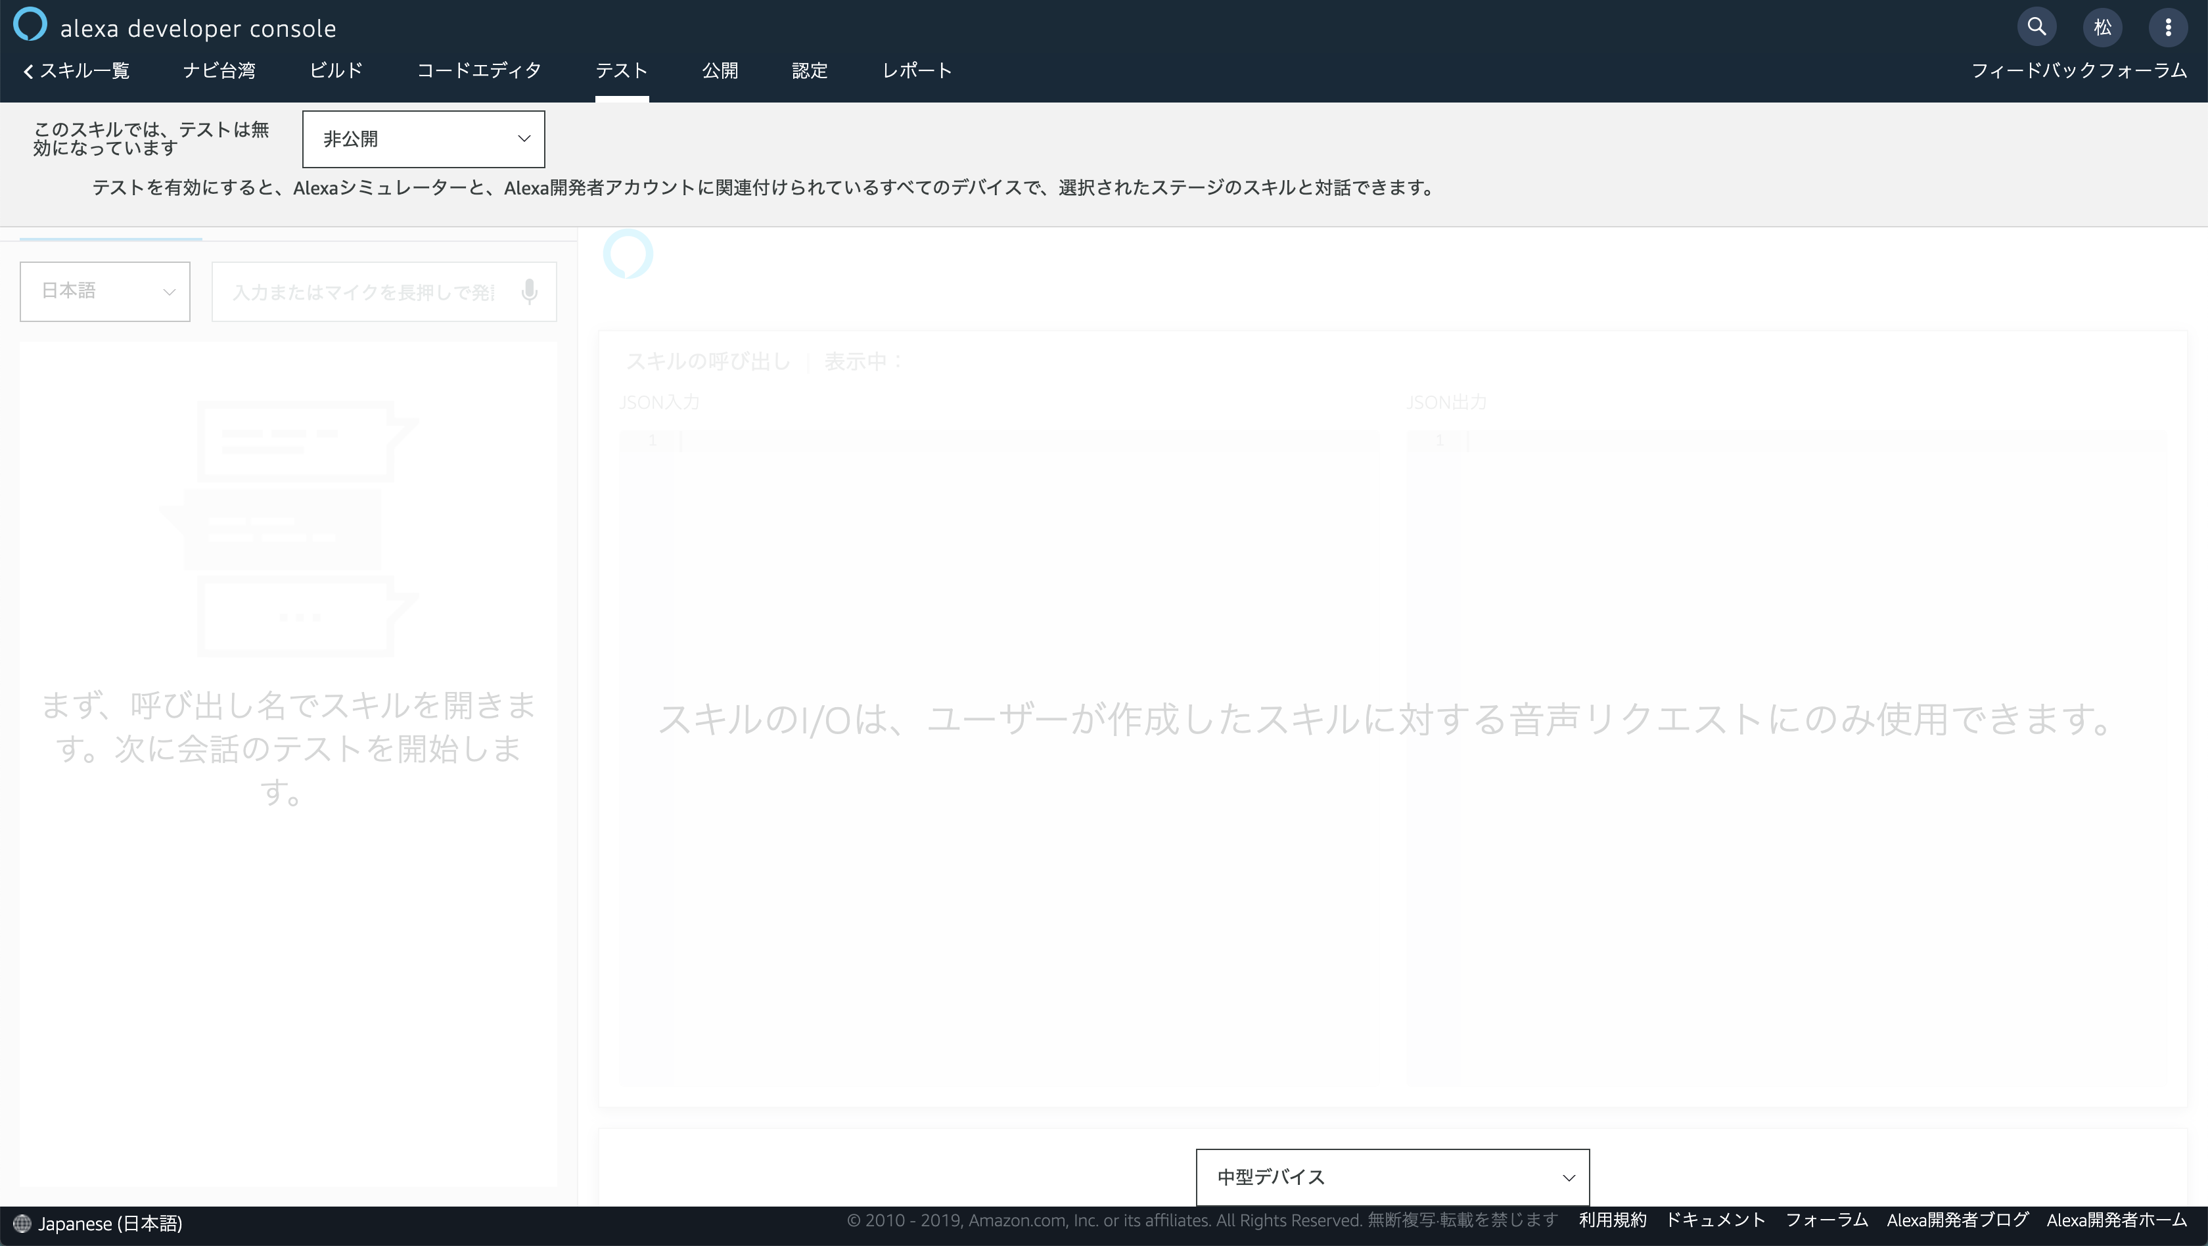The height and width of the screenshot is (1246, 2208).
Task: Switch to the 公開 tab
Action: (x=720, y=70)
